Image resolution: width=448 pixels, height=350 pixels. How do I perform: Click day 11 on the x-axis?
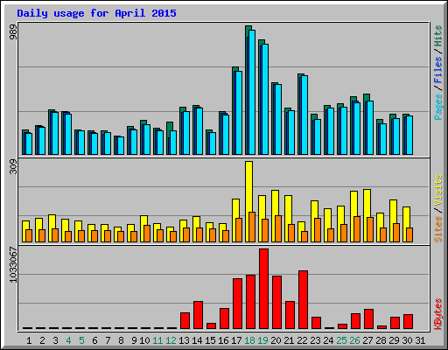pyautogui.click(x=157, y=340)
